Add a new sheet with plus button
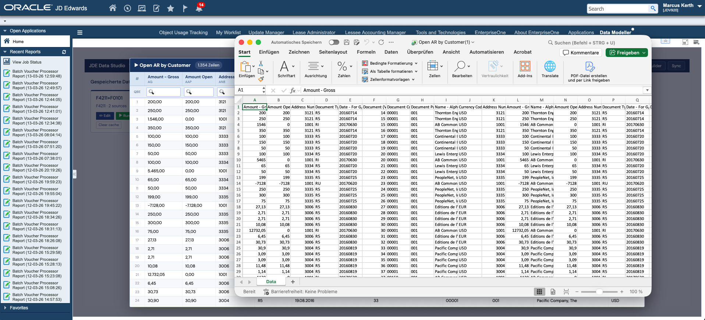Screen dimensions: 705x320 [x=293, y=282]
